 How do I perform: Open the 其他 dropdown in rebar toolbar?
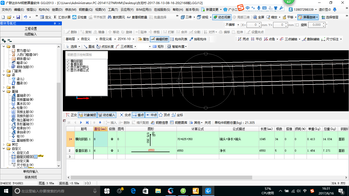tap(196, 122)
